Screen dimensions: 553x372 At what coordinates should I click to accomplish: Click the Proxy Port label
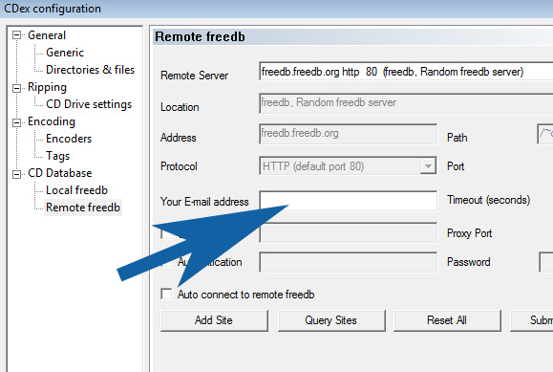click(469, 233)
